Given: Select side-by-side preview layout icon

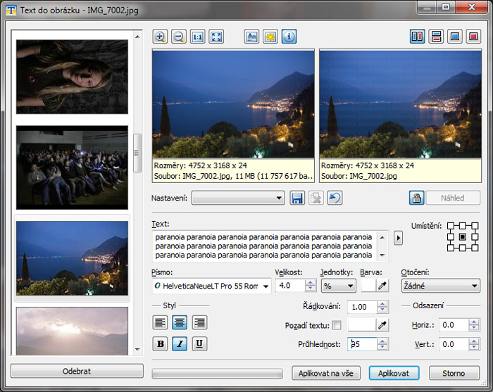Looking at the screenshot, I should point(418,37).
